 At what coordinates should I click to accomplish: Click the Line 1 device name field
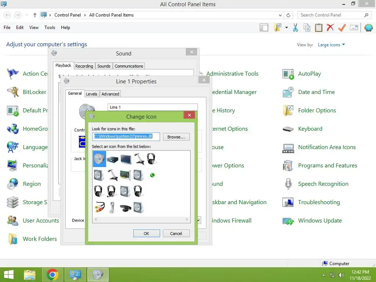pos(153,107)
